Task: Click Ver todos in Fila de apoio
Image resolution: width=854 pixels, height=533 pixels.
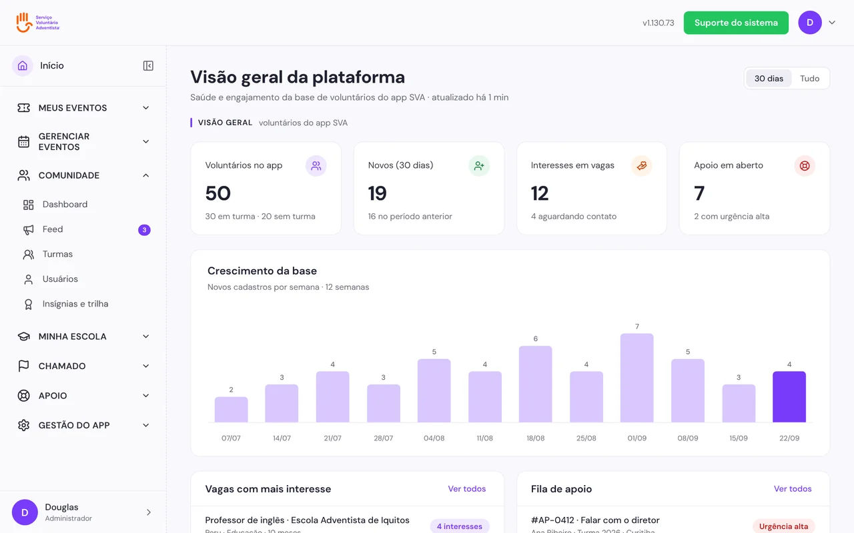Action: [793, 489]
